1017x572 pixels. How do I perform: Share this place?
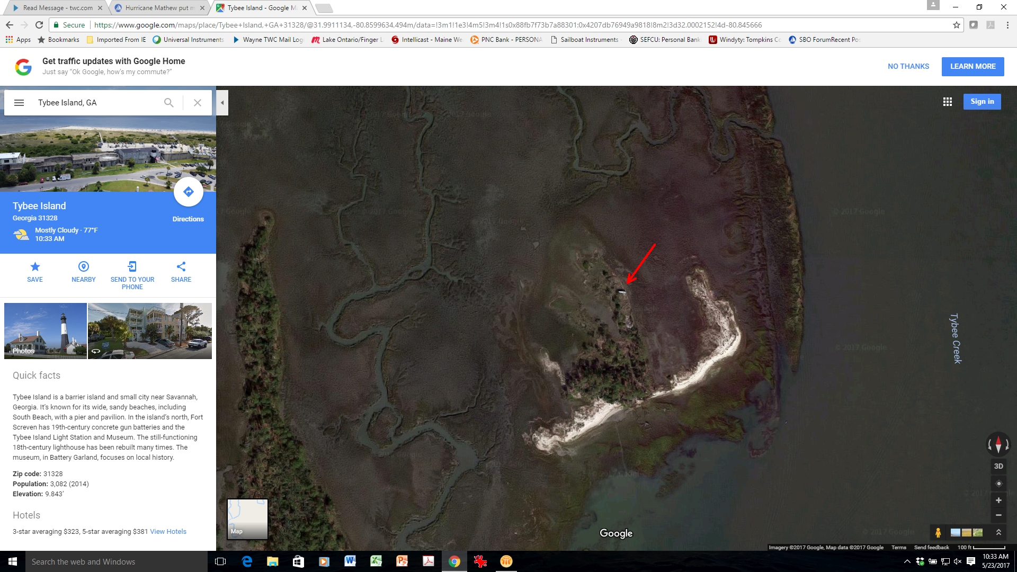coord(181,272)
